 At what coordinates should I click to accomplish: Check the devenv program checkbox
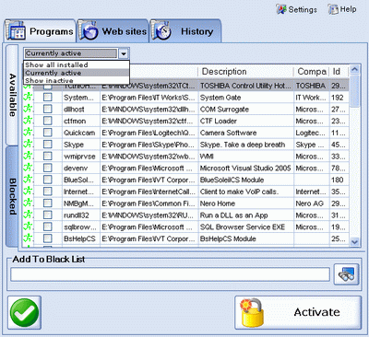click(x=48, y=168)
